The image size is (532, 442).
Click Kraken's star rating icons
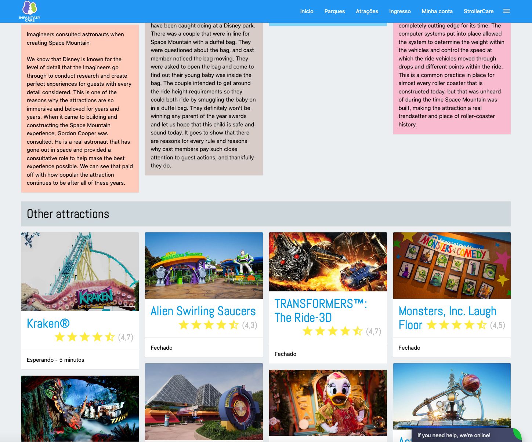click(x=85, y=337)
